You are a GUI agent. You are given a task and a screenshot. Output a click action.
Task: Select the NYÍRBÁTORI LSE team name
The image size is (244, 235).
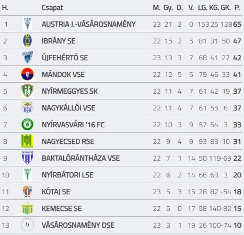tap(67, 175)
